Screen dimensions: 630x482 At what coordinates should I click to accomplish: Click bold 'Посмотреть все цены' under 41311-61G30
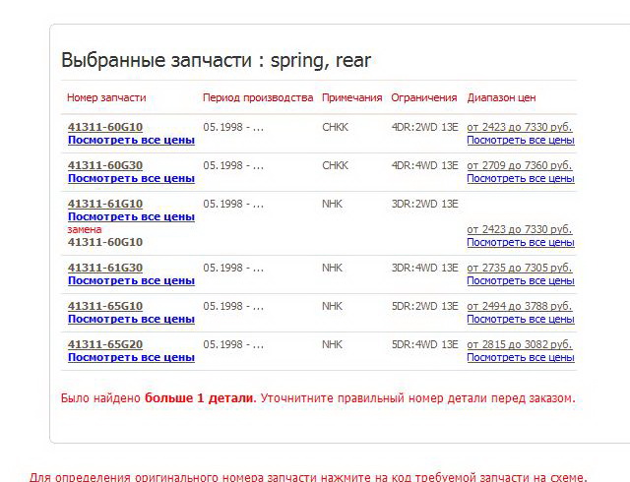(131, 280)
